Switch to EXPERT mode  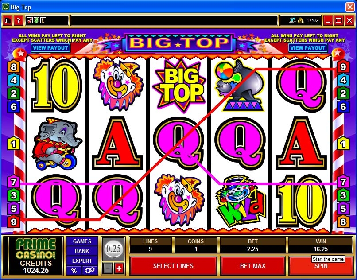coord(82,261)
